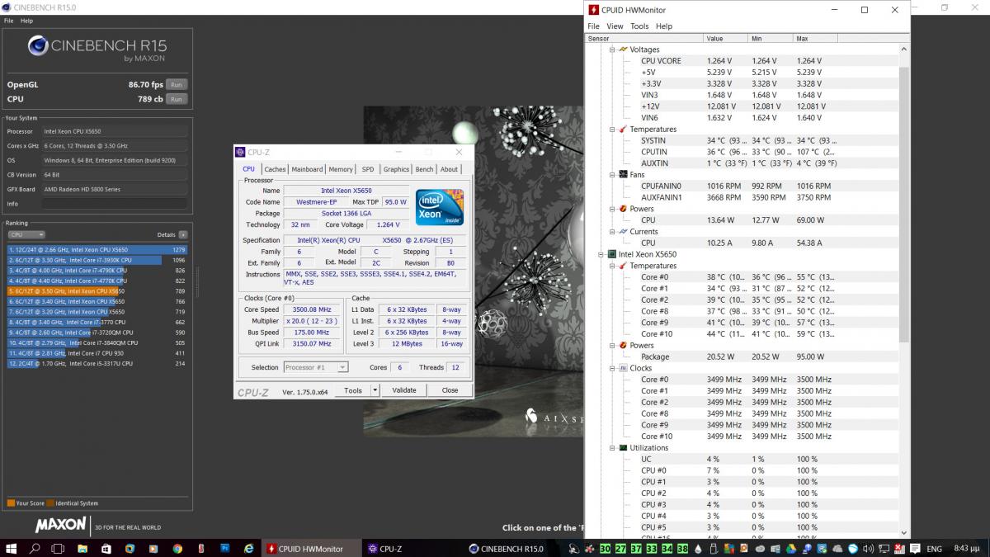Click the CPU-Z window title icon
The width and height of the screenshot is (990, 557).
241,152
